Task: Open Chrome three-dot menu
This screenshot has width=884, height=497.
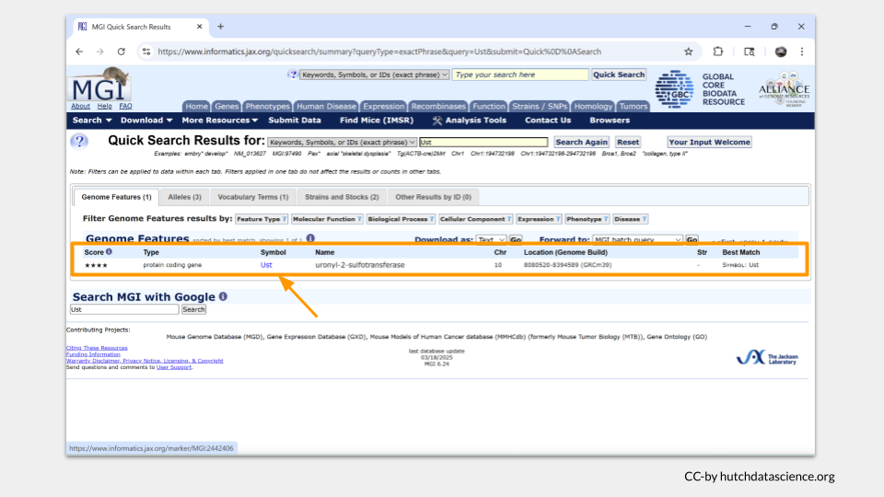Action: click(802, 52)
